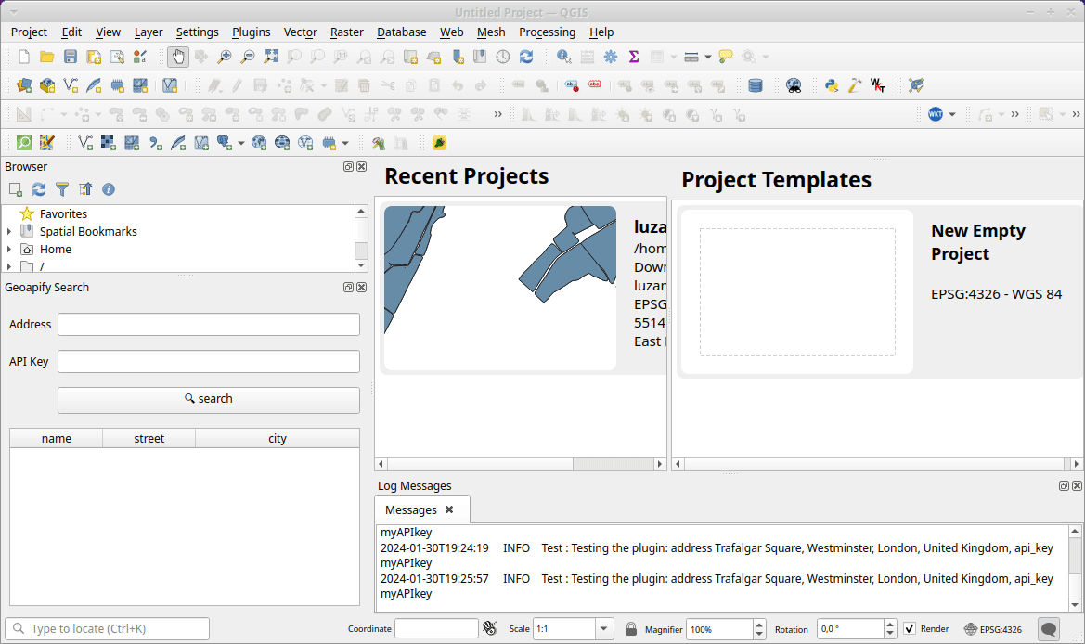Open the Temporal Controller clock icon
This screenshot has width=1085, height=644.
point(503,57)
